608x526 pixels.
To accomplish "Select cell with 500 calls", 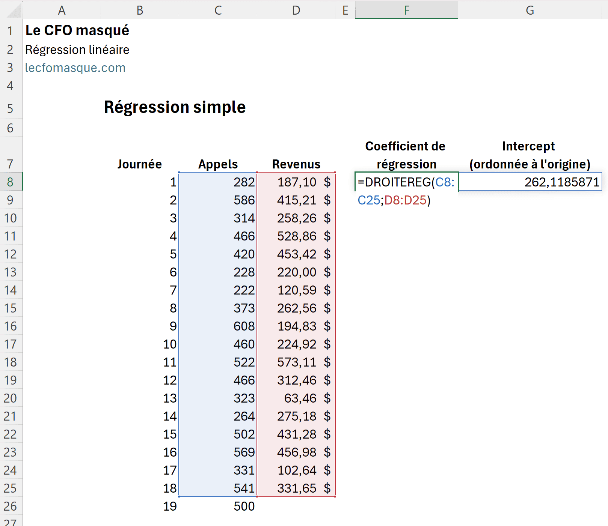I will (x=218, y=506).
